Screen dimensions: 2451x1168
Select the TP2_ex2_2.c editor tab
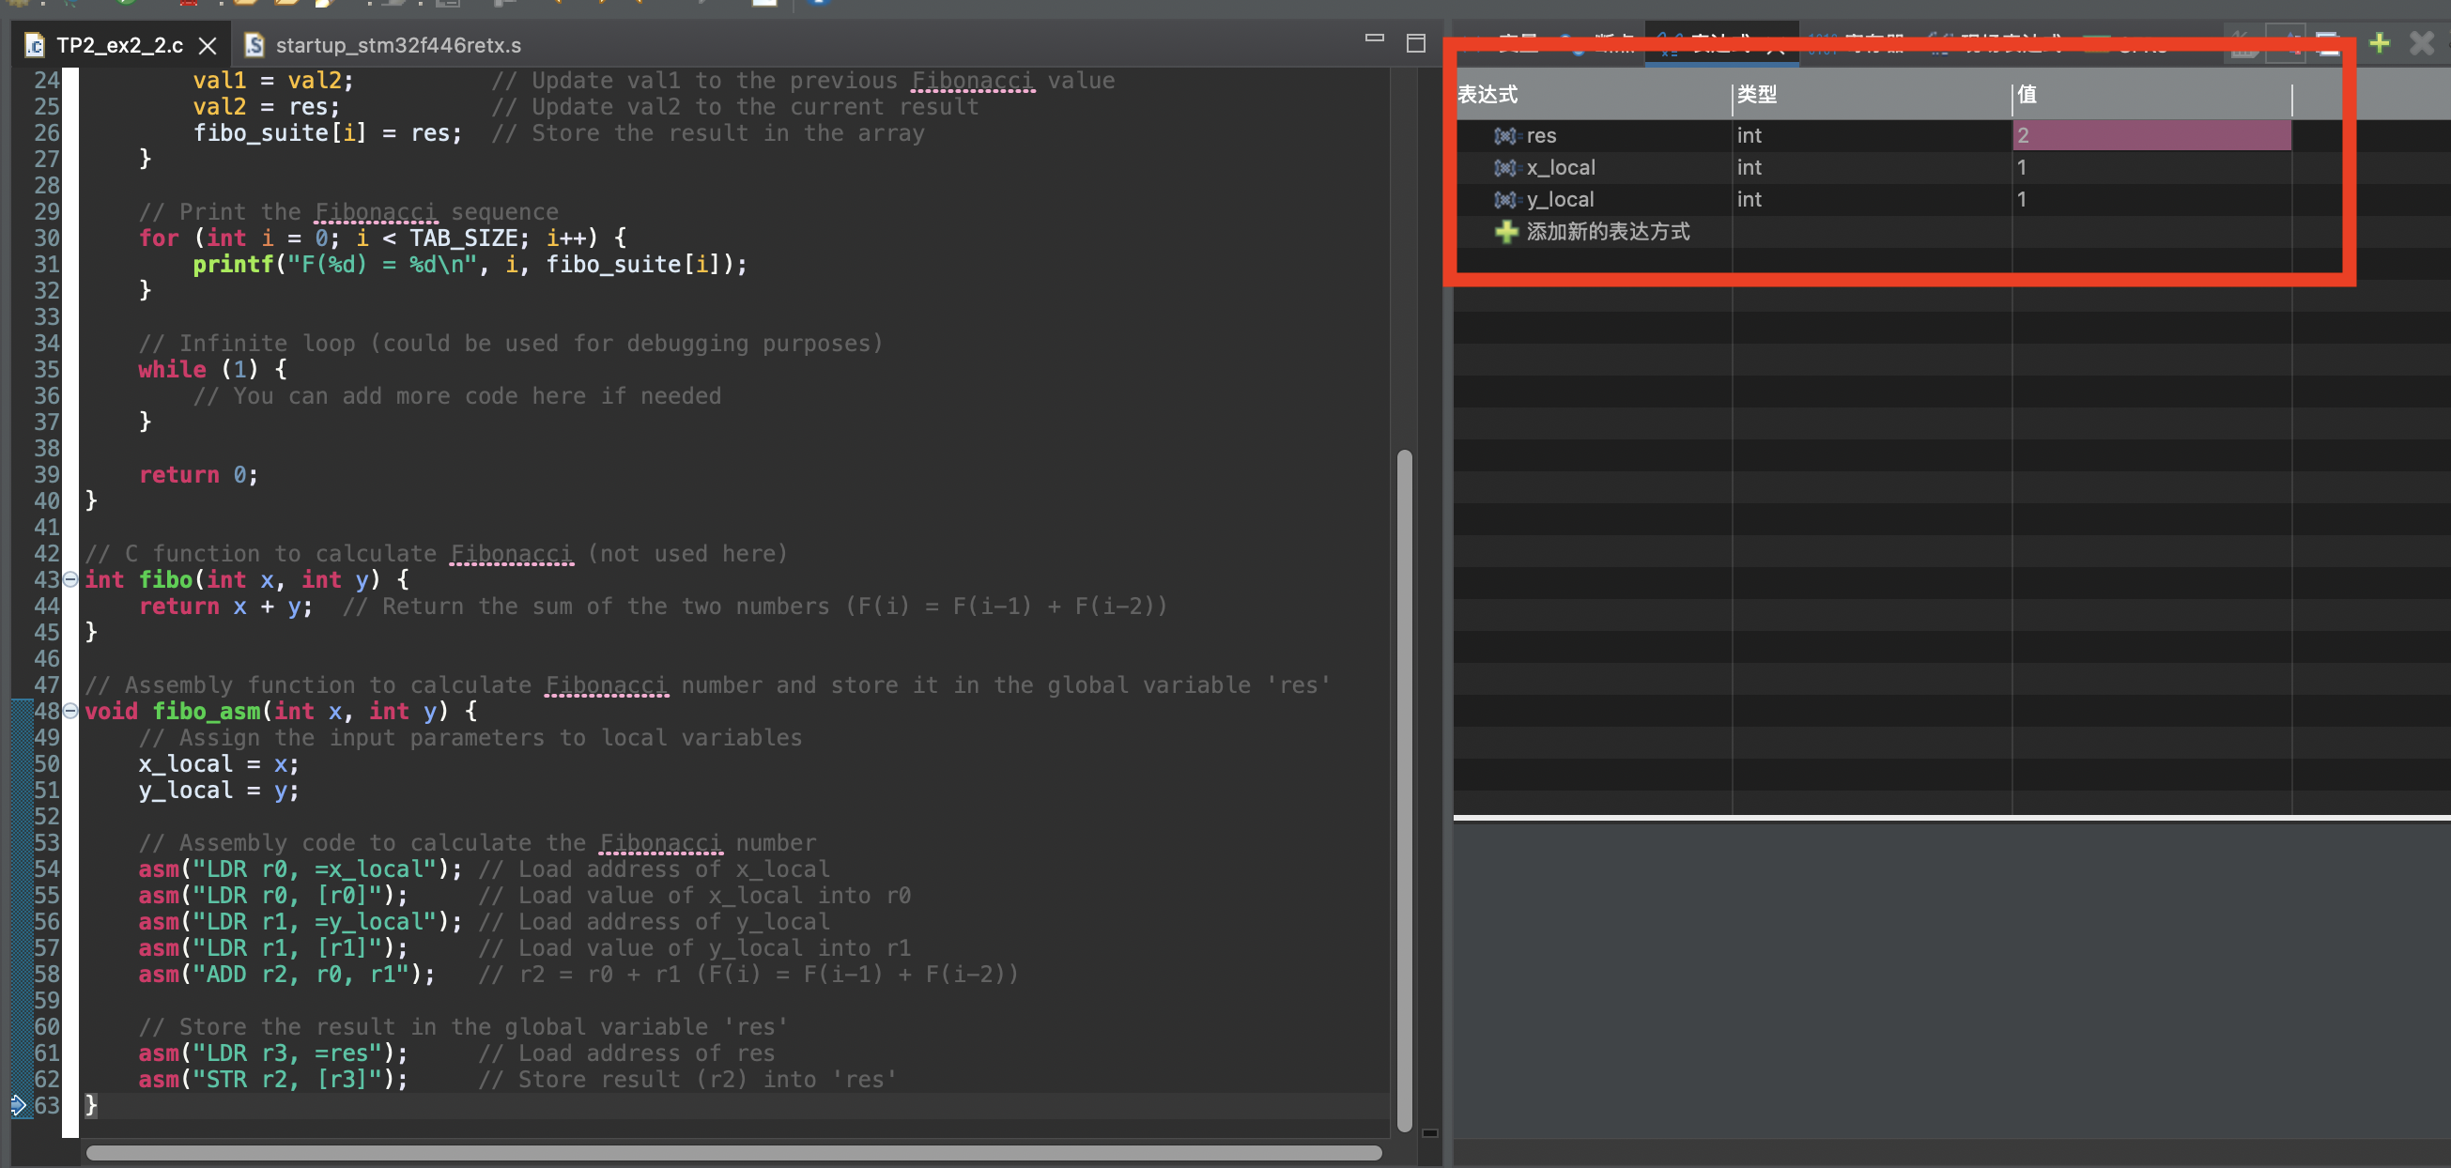pos(119,46)
